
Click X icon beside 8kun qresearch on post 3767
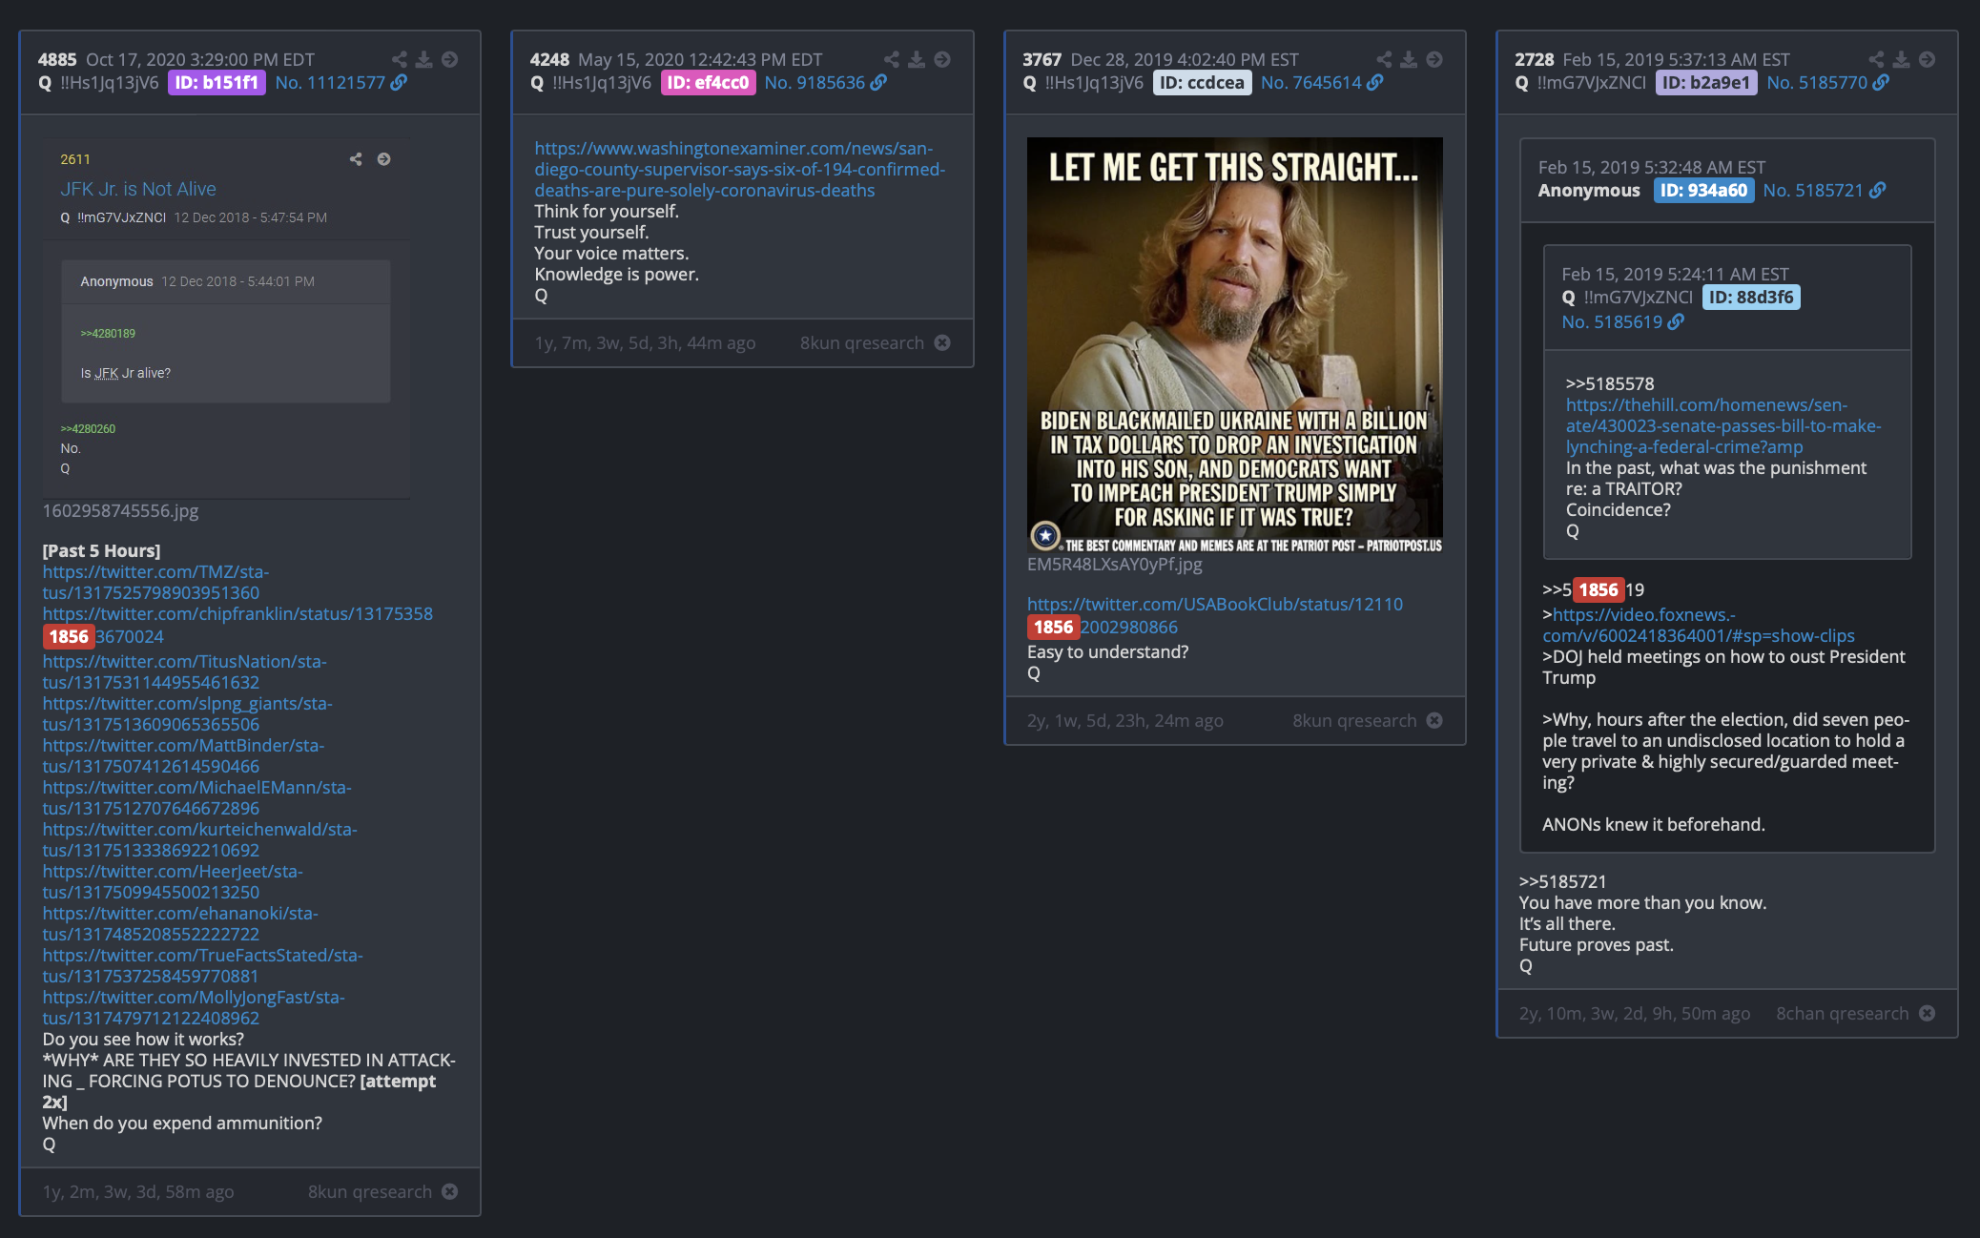click(1434, 720)
